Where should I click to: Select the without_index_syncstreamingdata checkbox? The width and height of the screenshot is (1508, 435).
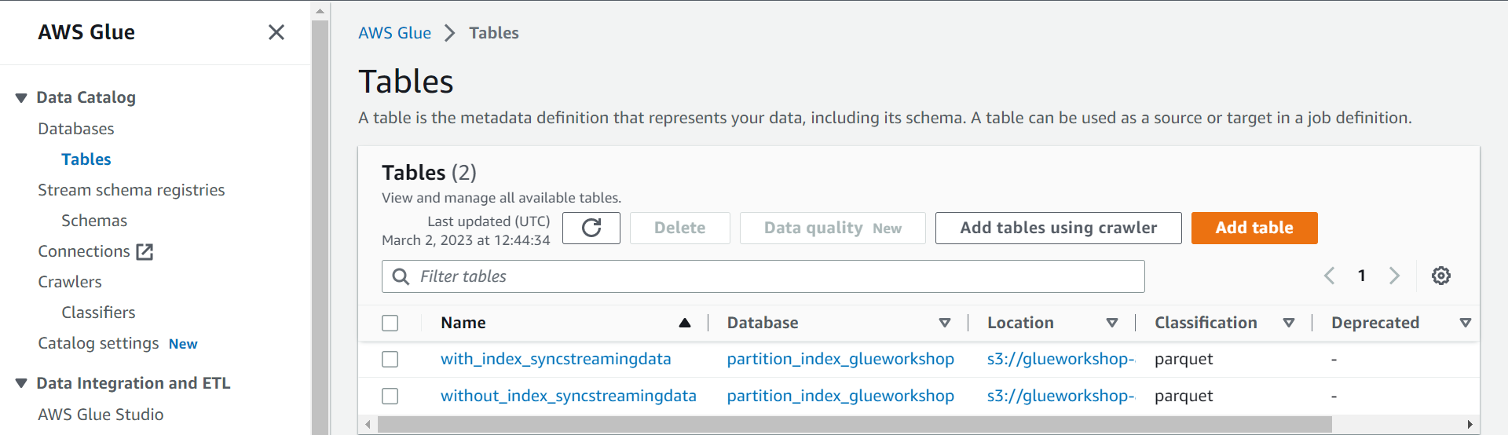coord(390,396)
